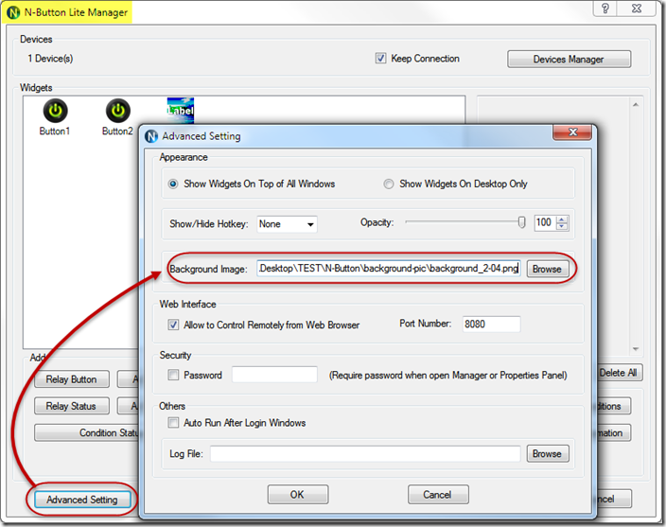Click the Password text field
Image resolution: width=666 pixels, height=527 pixels.
(x=274, y=375)
